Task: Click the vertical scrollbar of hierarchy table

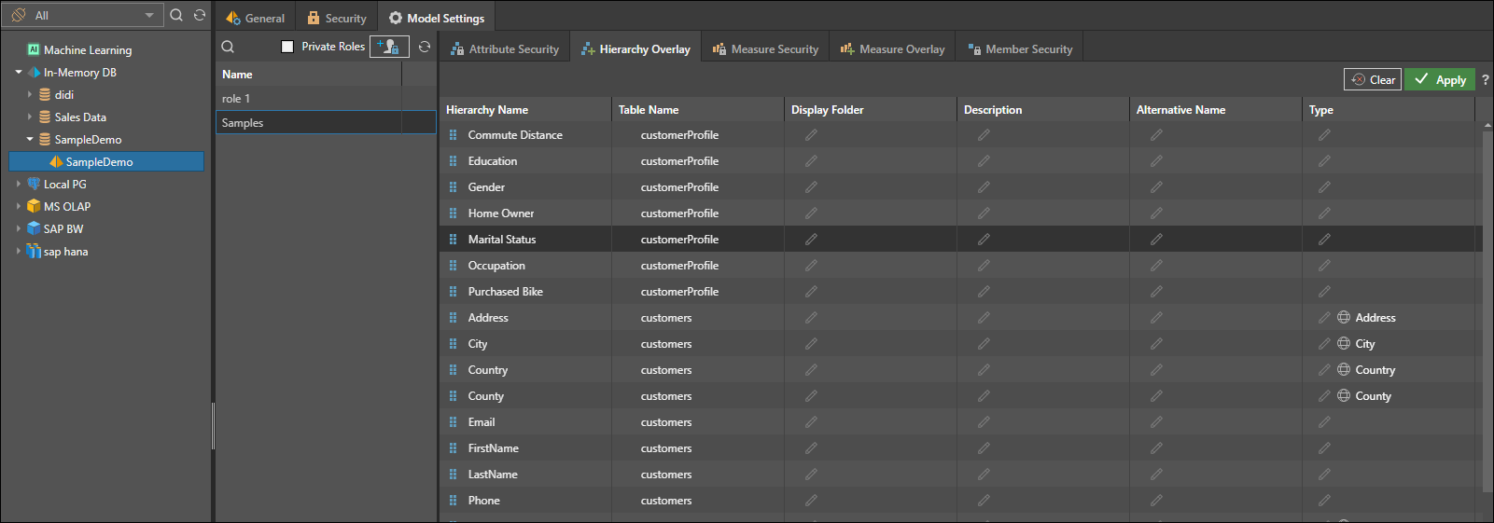Action: 1487,308
